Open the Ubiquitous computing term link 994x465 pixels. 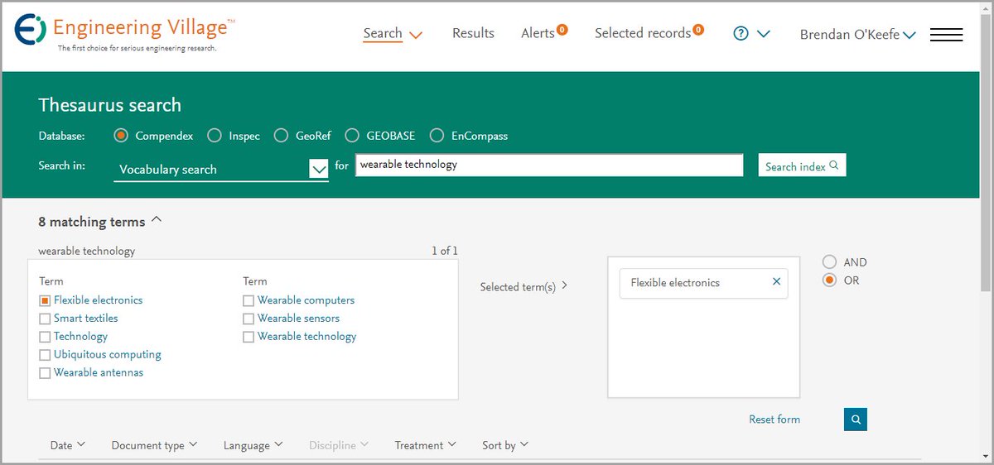pos(108,355)
